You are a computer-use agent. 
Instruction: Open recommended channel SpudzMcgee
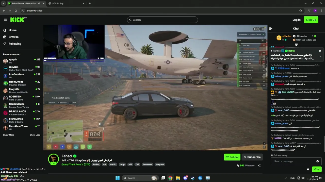[x=22, y=105]
